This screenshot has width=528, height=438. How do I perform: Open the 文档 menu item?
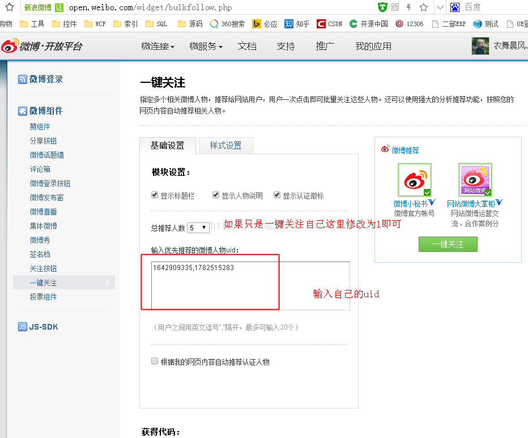pyautogui.click(x=247, y=46)
